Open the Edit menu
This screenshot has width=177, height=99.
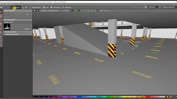coord(3,4)
